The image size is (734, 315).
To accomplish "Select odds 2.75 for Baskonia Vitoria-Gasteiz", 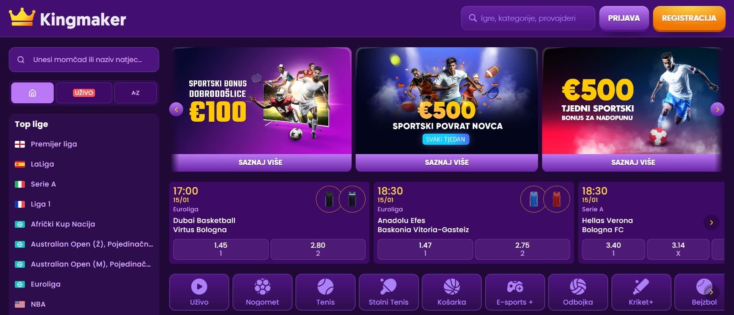I will click(x=522, y=249).
